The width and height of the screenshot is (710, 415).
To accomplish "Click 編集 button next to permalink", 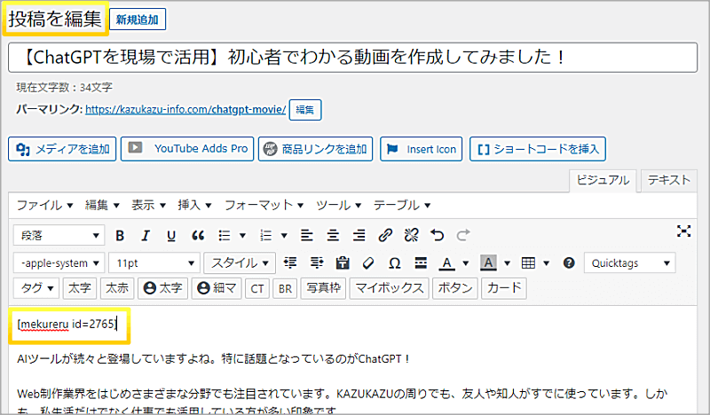I will tap(305, 110).
